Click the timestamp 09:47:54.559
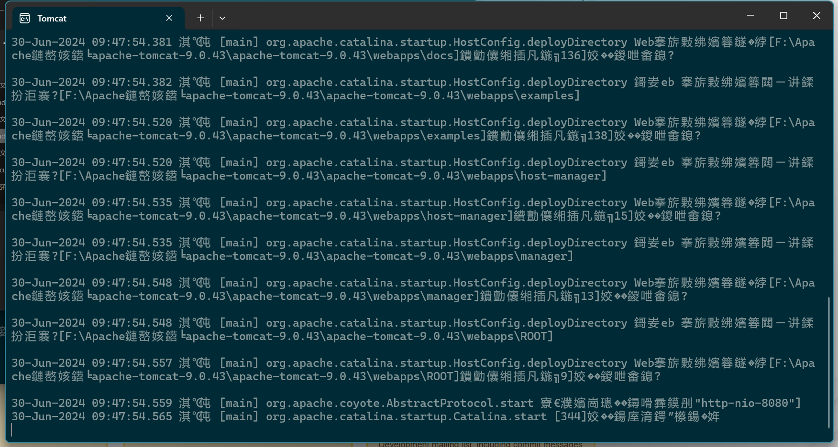Image resolution: width=838 pixels, height=447 pixels. tap(132, 403)
